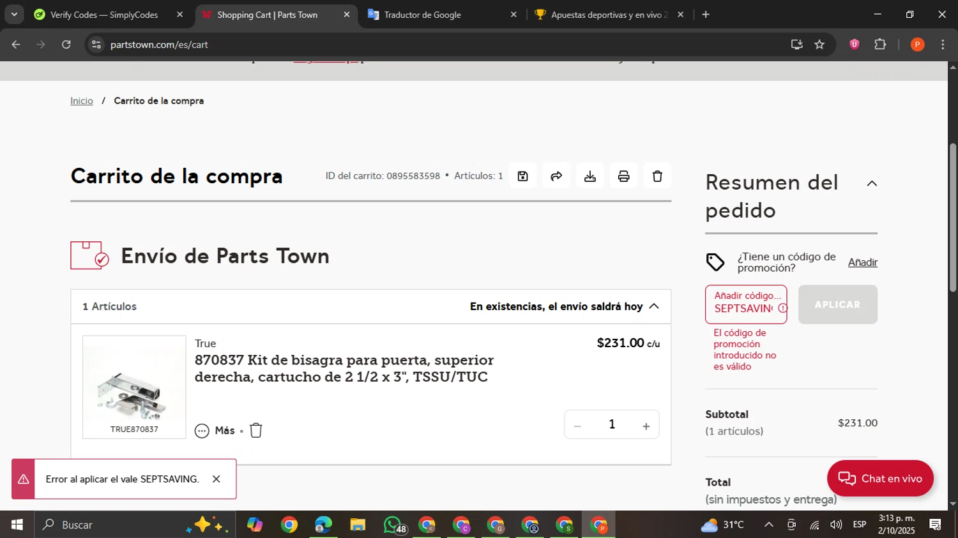Close the Traductor de Google tab
The width and height of the screenshot is (958, 538).
513,15
